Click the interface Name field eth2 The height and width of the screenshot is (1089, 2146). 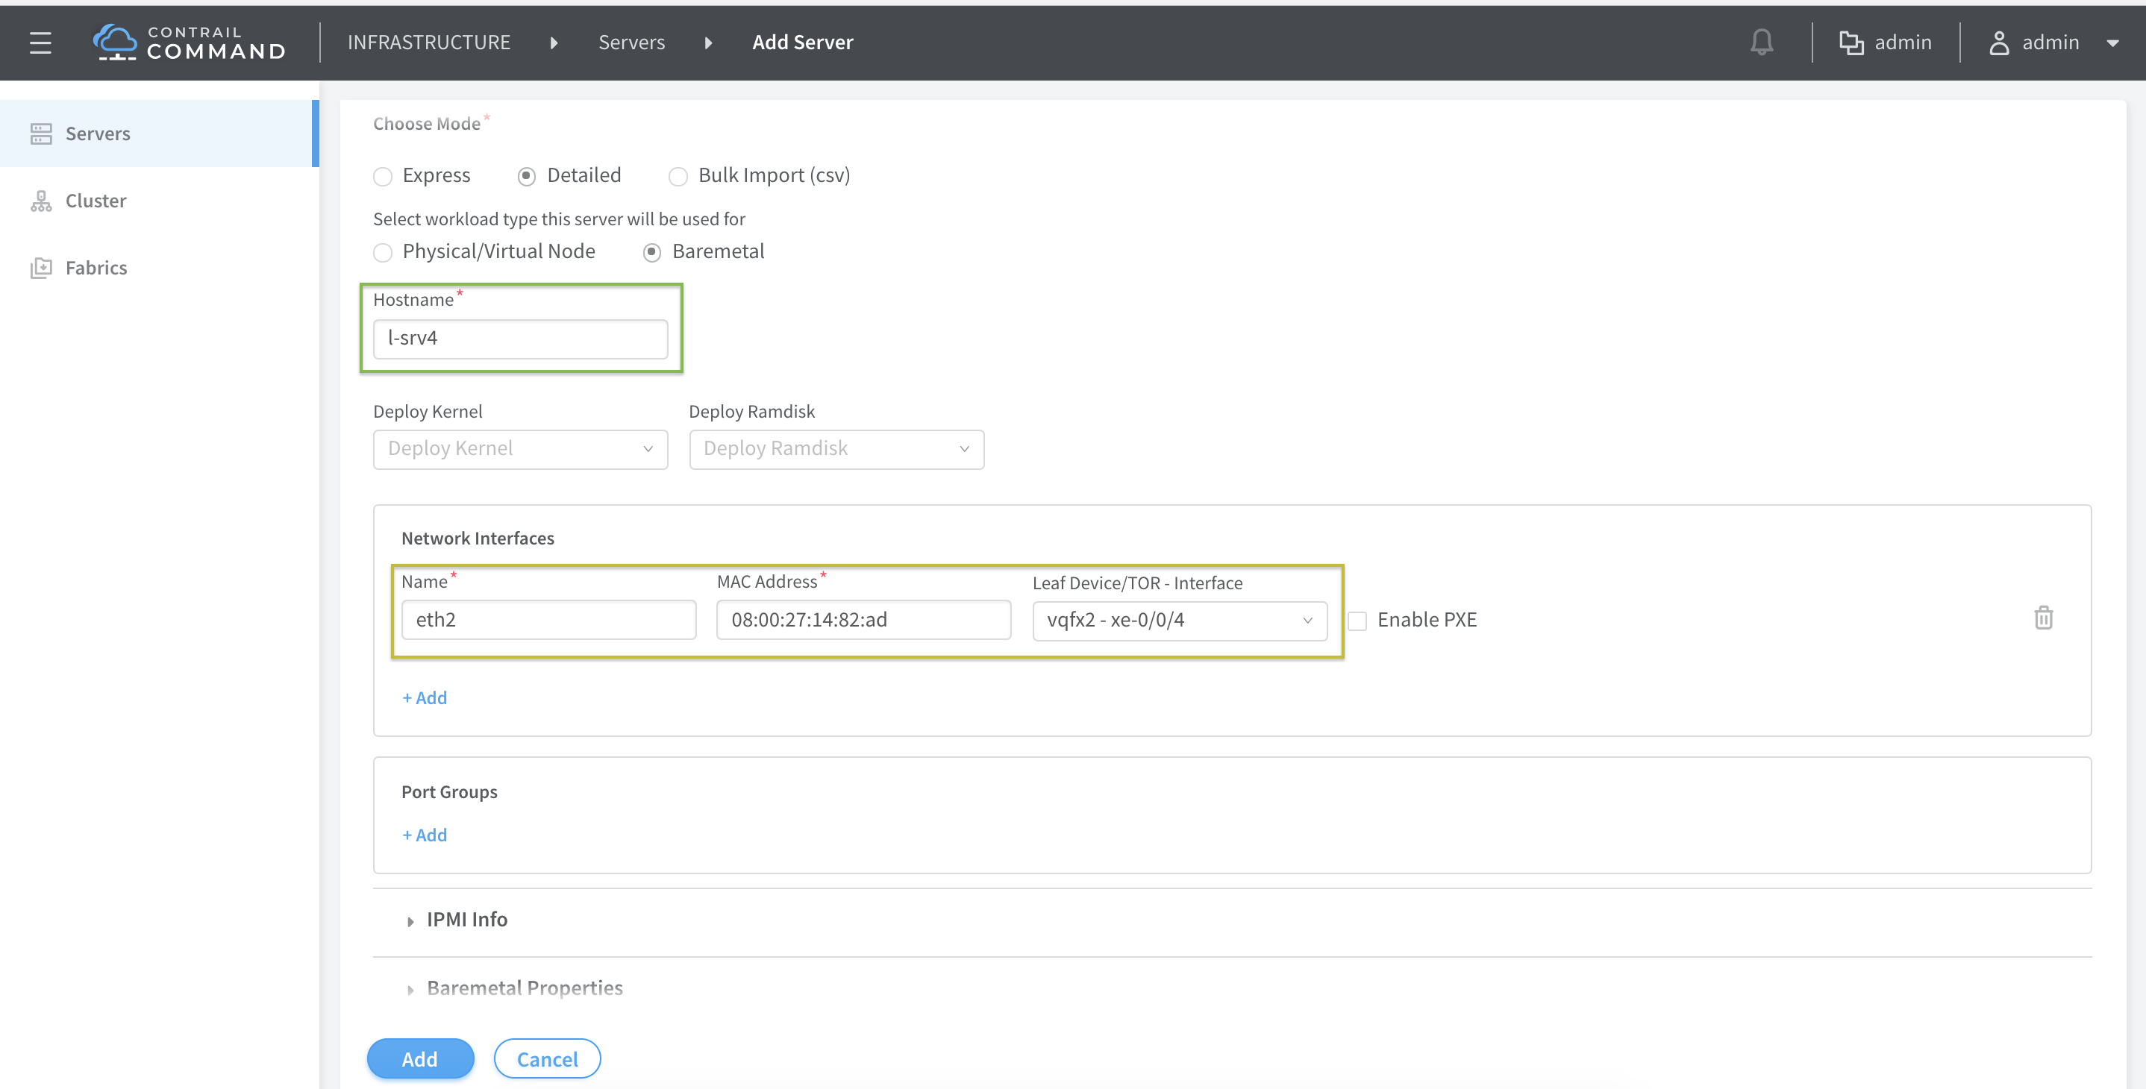tap(548, 621)
